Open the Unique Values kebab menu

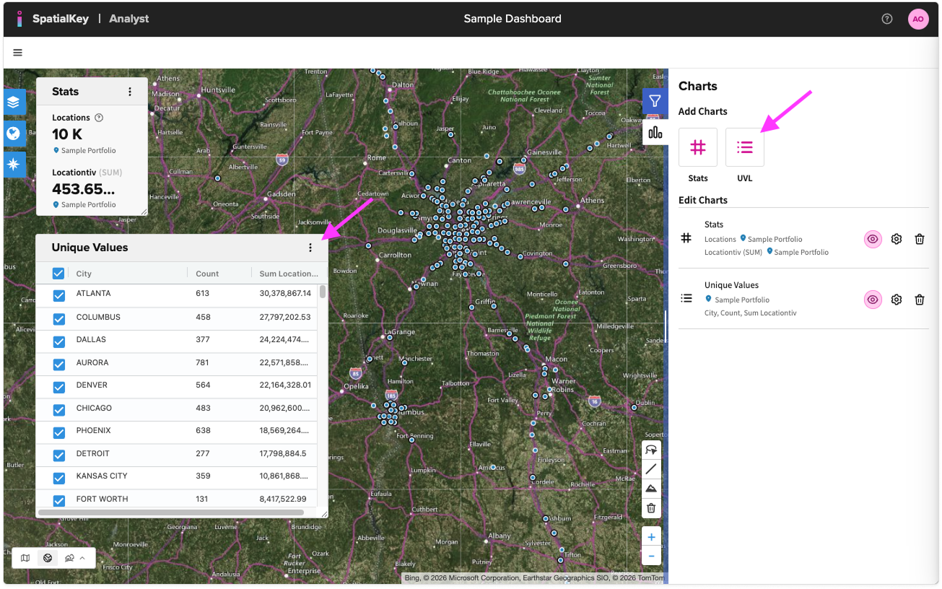tap(310, 248)
